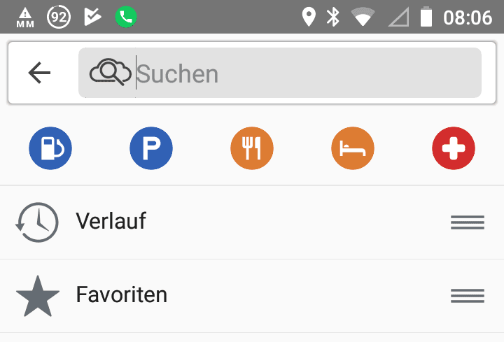Select the hotel bed category icon
The height and width of the screenshot is (342, 504).
[353, 148]
